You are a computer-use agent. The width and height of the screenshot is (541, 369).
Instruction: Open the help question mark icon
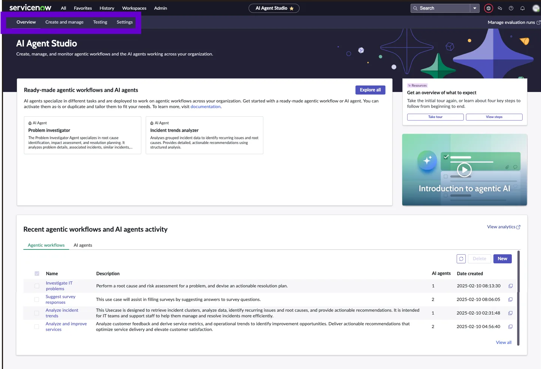511,8
